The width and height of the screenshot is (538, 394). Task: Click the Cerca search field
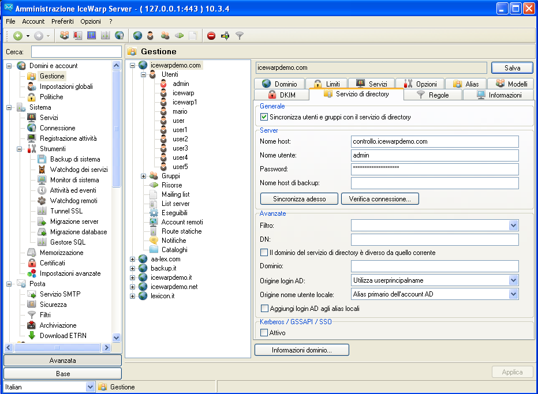(76, 52)
